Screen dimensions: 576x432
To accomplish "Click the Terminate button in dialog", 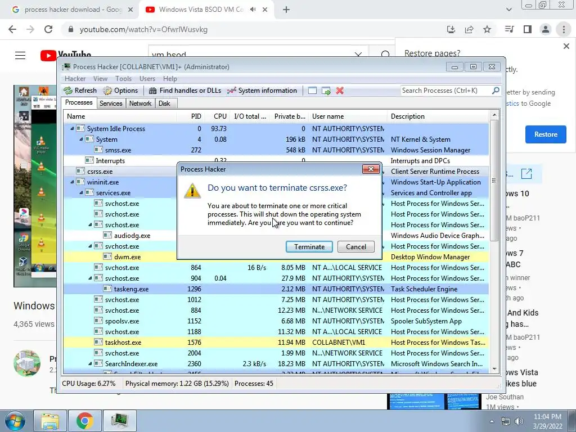I will coord(309,247).
